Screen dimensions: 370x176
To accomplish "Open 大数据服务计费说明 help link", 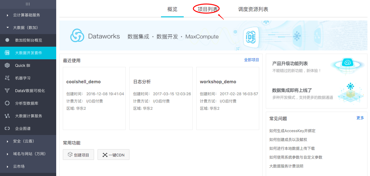I will point(286,166).
